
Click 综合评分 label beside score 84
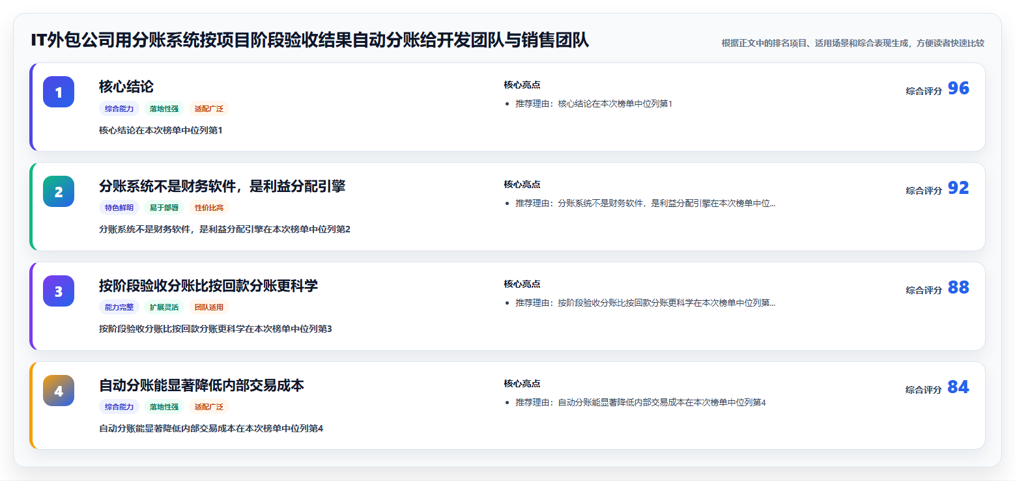tap(924, 390)
